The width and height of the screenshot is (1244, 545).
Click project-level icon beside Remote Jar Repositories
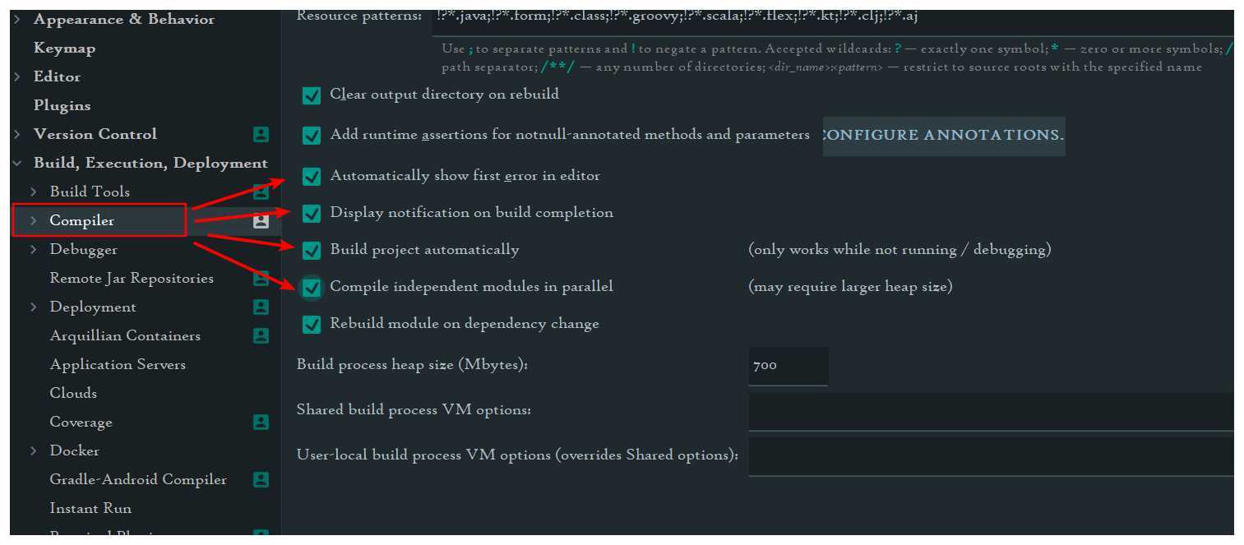261,278
